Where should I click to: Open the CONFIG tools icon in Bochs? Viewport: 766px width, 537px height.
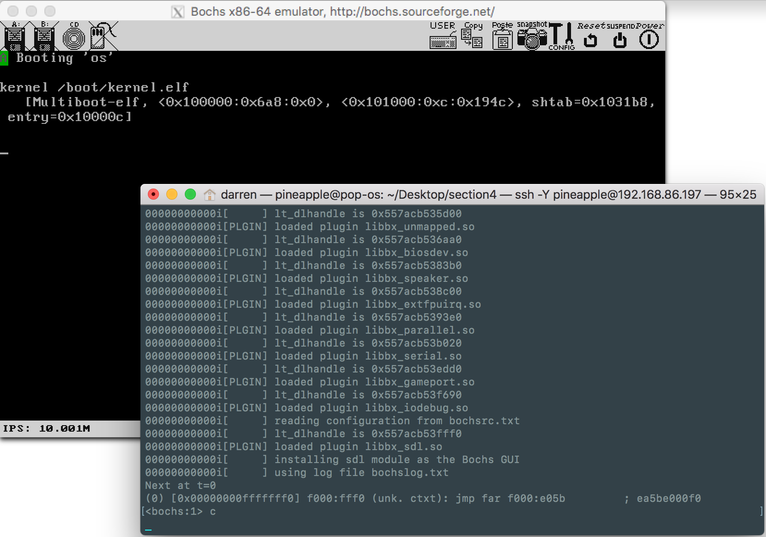pyautogui.click(x=562, y=36)
